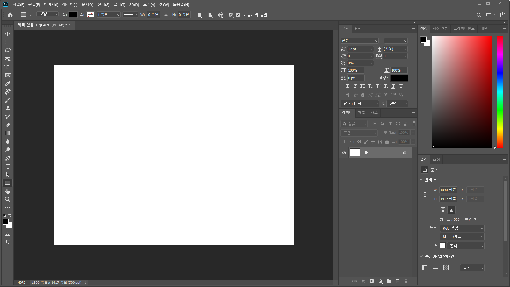510x287 pixels.
Task: Select the Brush tool
Action: pos(8,100)
